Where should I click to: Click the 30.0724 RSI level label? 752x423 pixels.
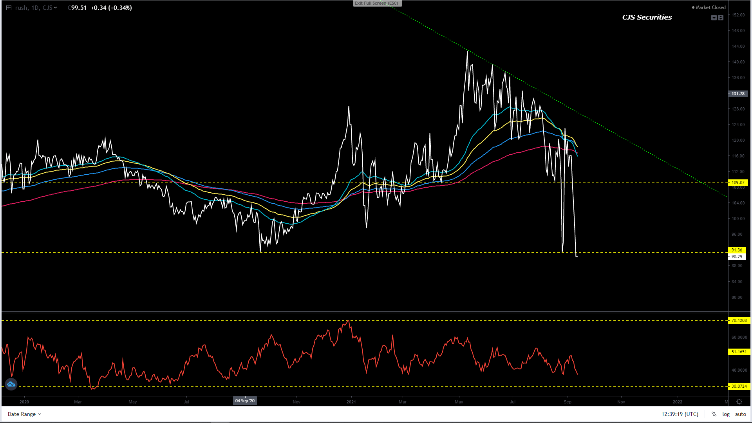[x=739, y=386]
